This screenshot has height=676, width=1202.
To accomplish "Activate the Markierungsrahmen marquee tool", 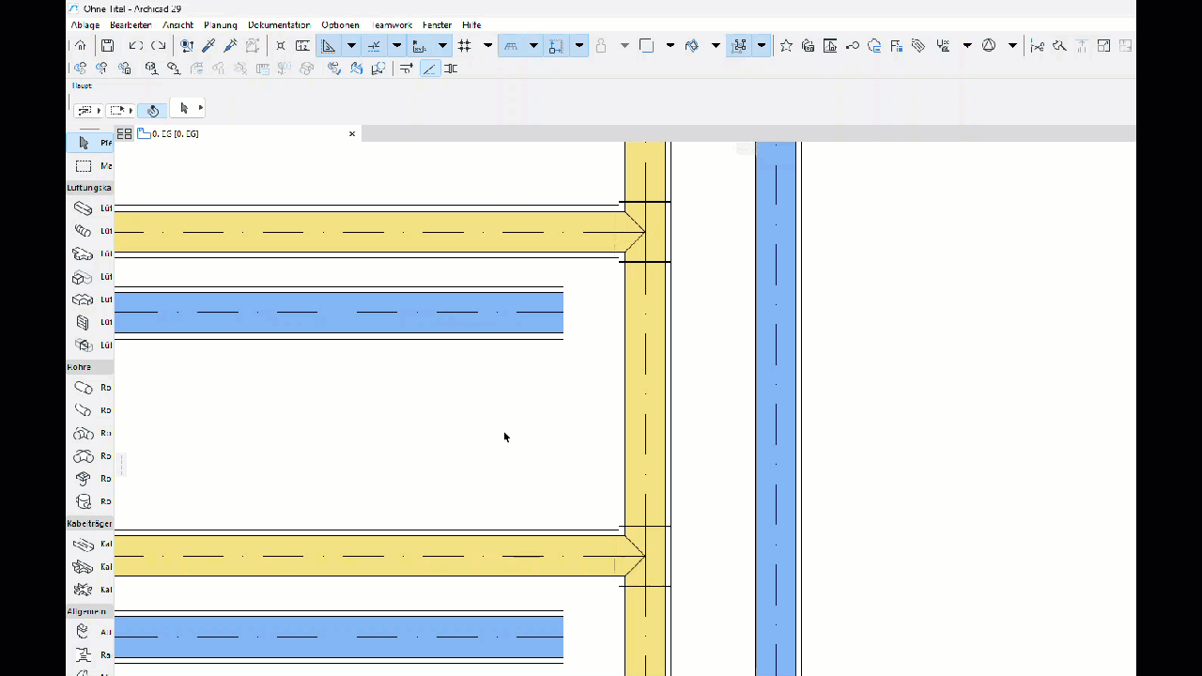I will (x=85, y=165).
